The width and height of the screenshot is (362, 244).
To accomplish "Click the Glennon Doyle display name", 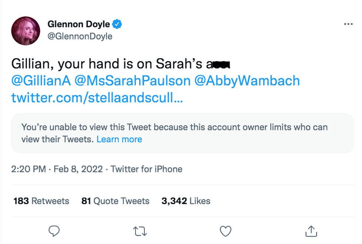I will 79,25.
